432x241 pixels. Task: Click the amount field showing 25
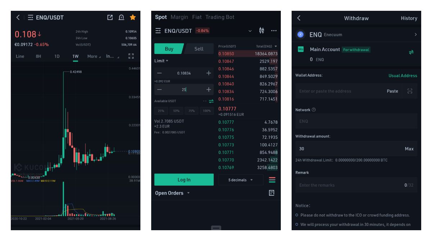pyautogui.click(x=184, y=90)
